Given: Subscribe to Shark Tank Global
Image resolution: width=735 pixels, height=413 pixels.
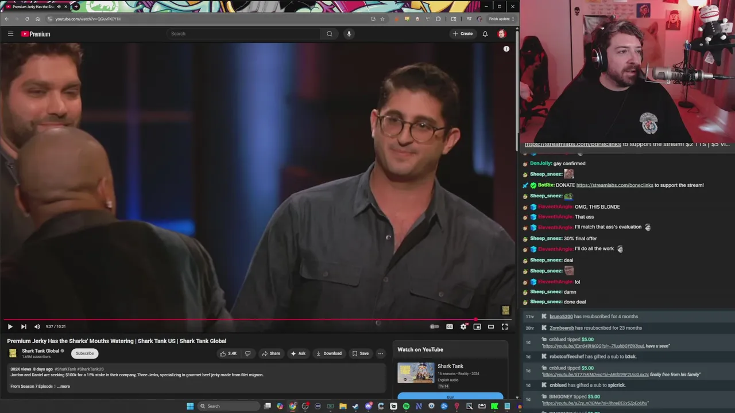Looking at the screenshot, I should [84, 353].
